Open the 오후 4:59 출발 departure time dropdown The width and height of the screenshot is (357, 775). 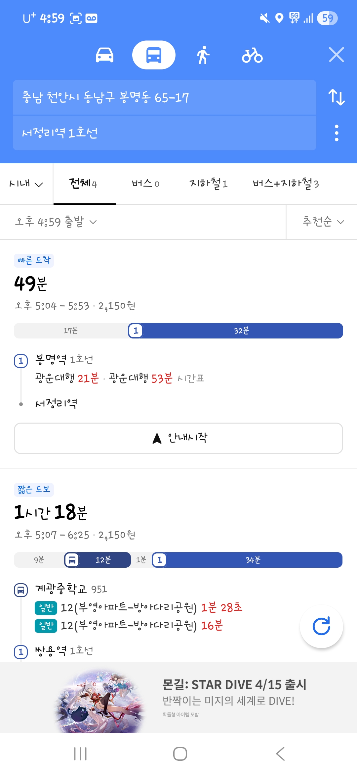pyautogui.click(x=56, y=222)
